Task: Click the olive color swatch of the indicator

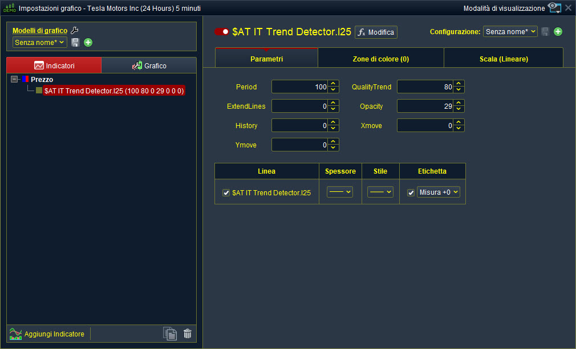Action: point(39,91)
